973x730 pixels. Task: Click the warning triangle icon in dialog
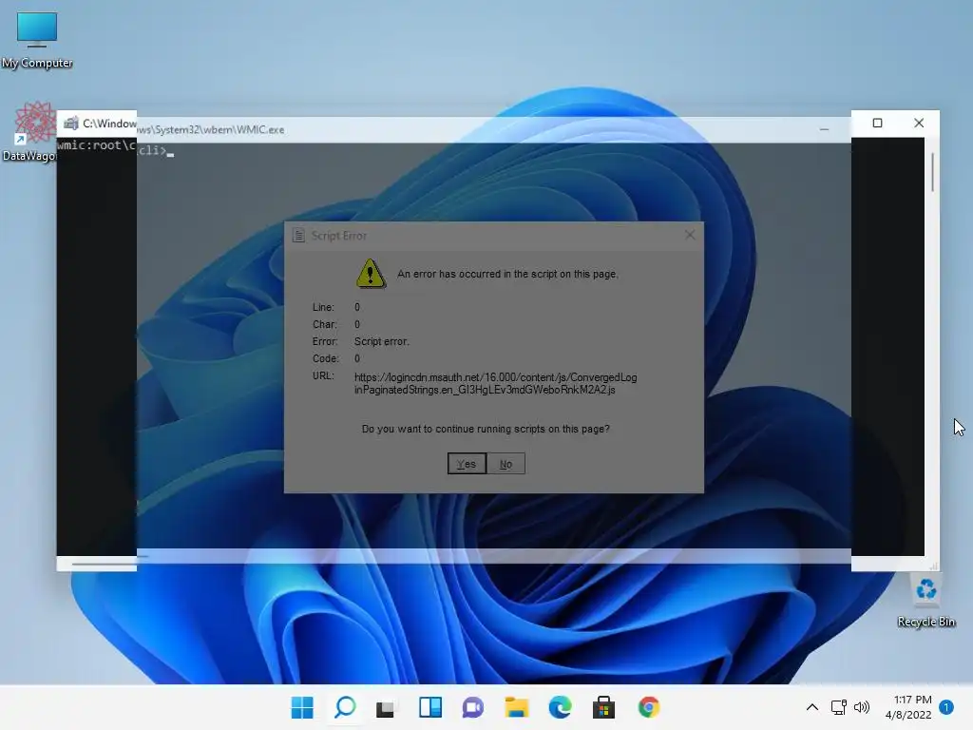[371, 273]
